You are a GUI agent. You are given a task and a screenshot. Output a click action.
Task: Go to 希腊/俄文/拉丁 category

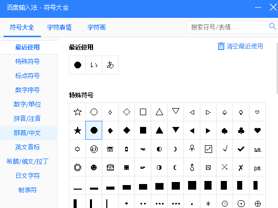pyautogui.click(x=28, y=161)
